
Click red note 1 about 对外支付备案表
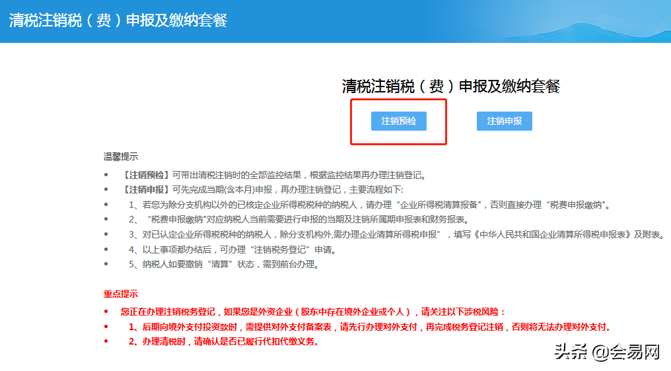(x=369, y=327)
